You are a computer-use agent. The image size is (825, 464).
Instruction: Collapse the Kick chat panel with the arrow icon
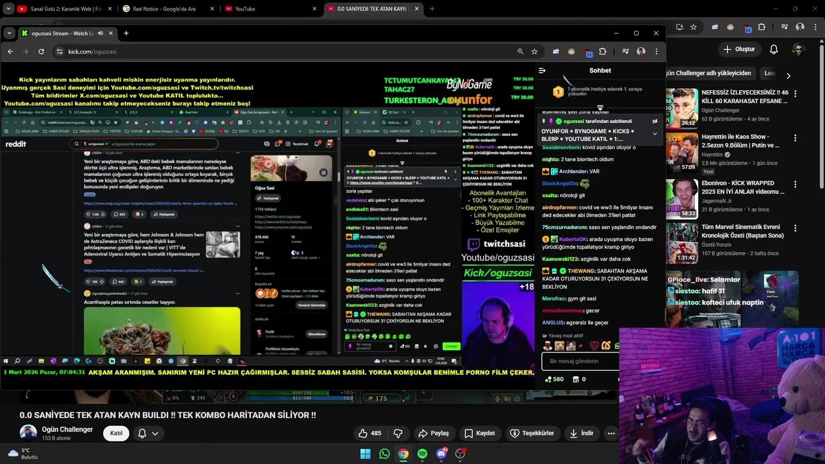coord(542,70)
